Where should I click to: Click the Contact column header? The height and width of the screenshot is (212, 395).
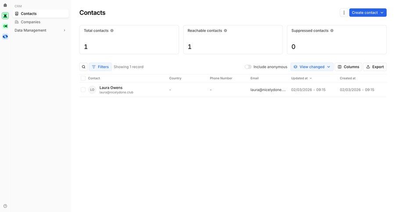pos(94,78)
